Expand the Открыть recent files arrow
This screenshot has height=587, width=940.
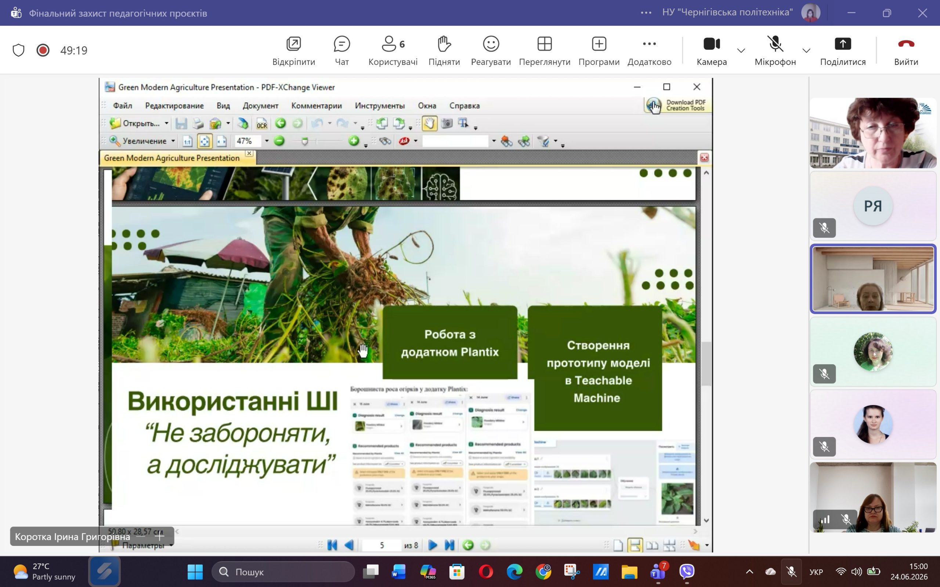[166, 124]
